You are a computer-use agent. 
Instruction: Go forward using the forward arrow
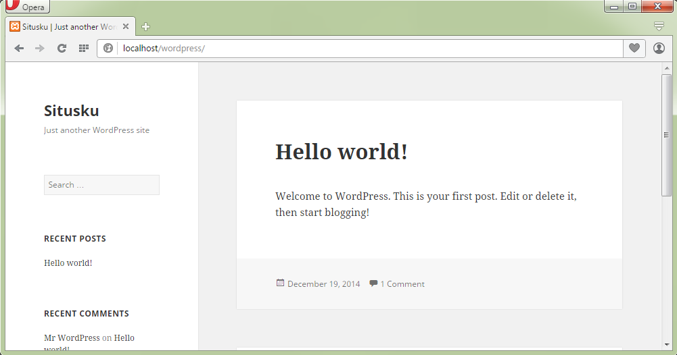(x=40, y=49)
